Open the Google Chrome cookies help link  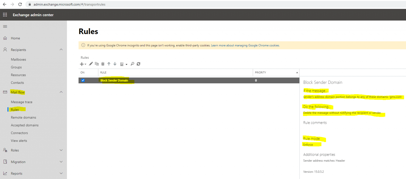coord(245,45)
